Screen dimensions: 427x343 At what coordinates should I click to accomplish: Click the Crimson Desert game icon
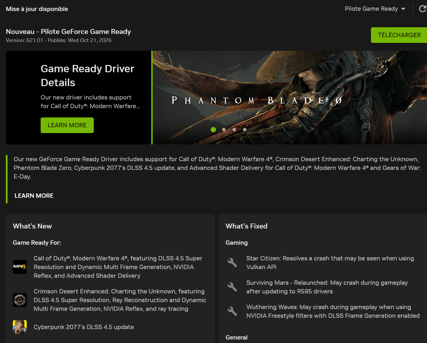point(20,300)
